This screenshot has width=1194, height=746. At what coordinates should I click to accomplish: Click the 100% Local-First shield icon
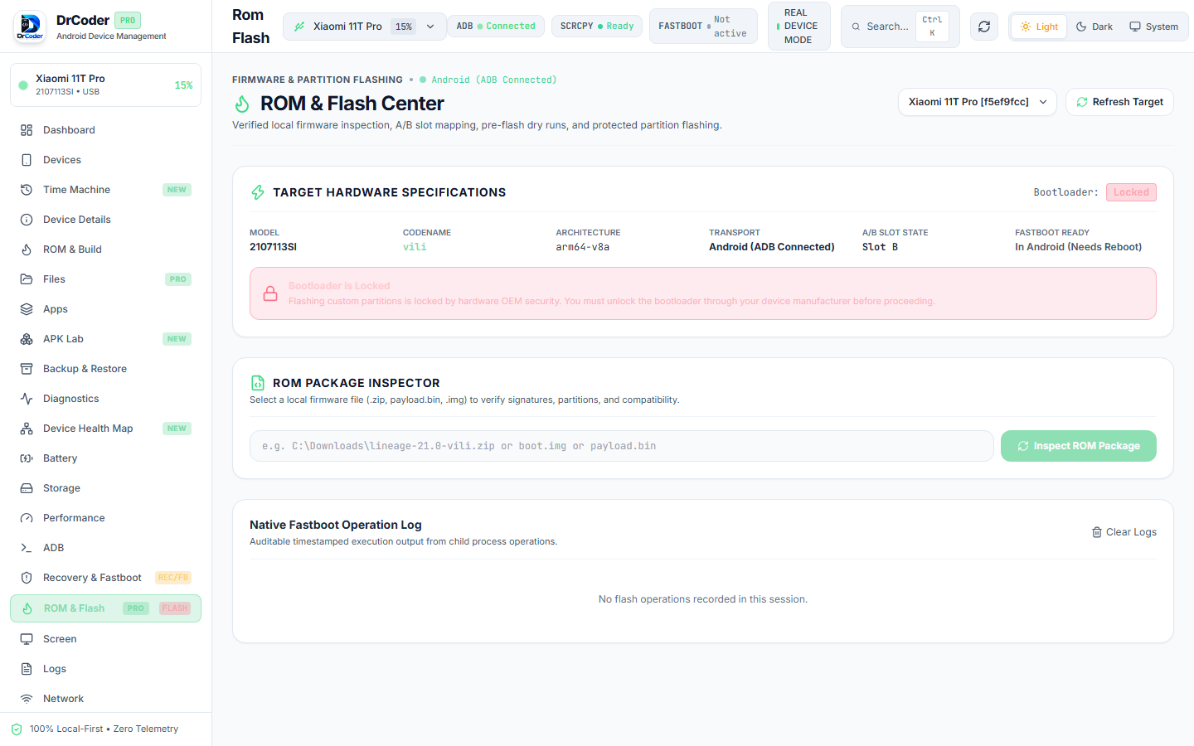17,729
